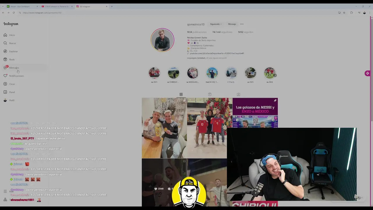
Task: Next highlights arrow beside the 2024 story
Action: pos(275,76)
